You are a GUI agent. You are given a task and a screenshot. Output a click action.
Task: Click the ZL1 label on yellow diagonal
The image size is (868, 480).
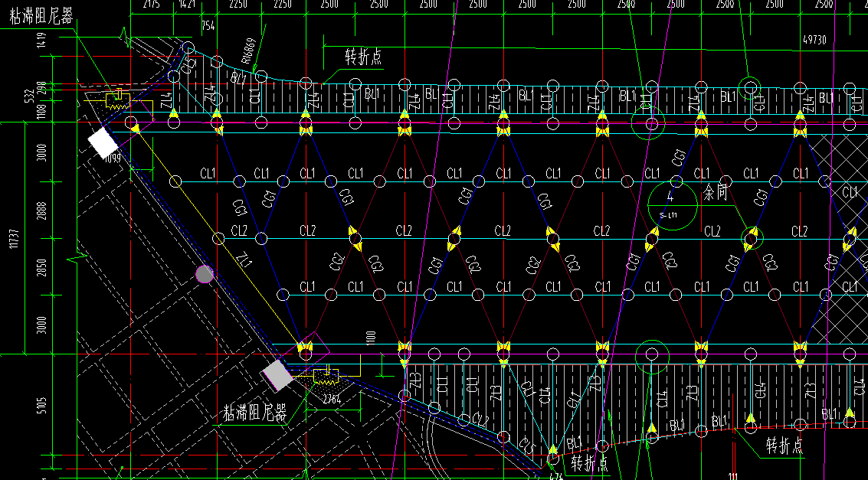point(243,260)
